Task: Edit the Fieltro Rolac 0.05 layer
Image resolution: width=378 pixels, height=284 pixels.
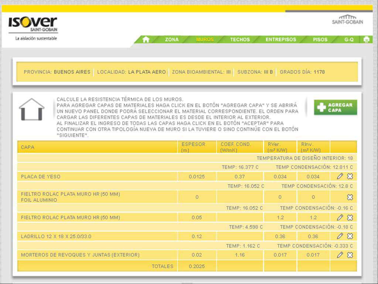Action: click(x=340, y=218)
